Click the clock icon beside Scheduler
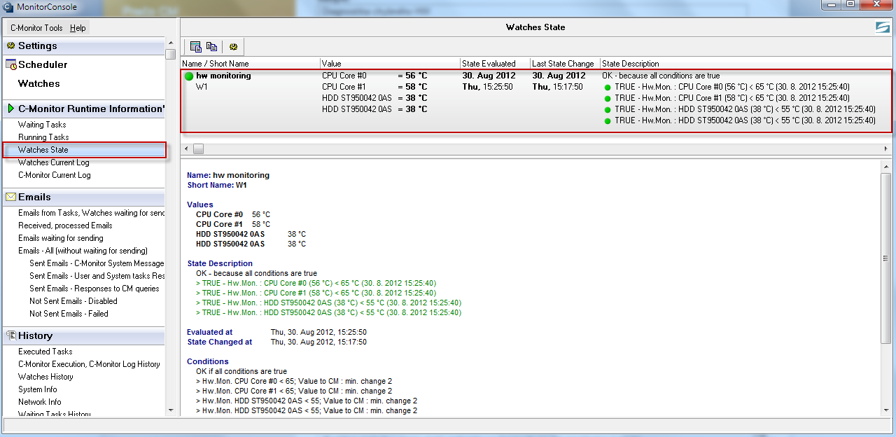 (11, 64)
